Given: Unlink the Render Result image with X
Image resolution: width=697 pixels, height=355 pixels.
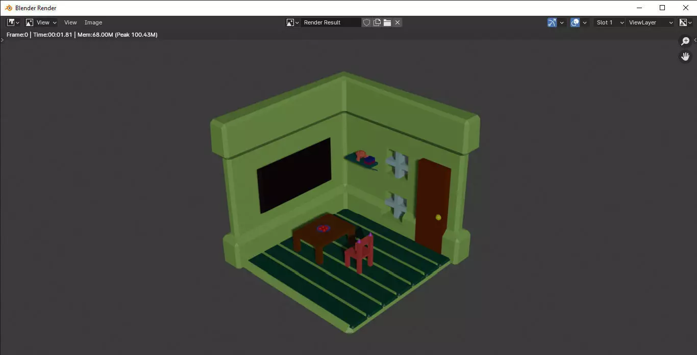Looking at the screenshot, I should pyautogui.click(x=397, y=22).
